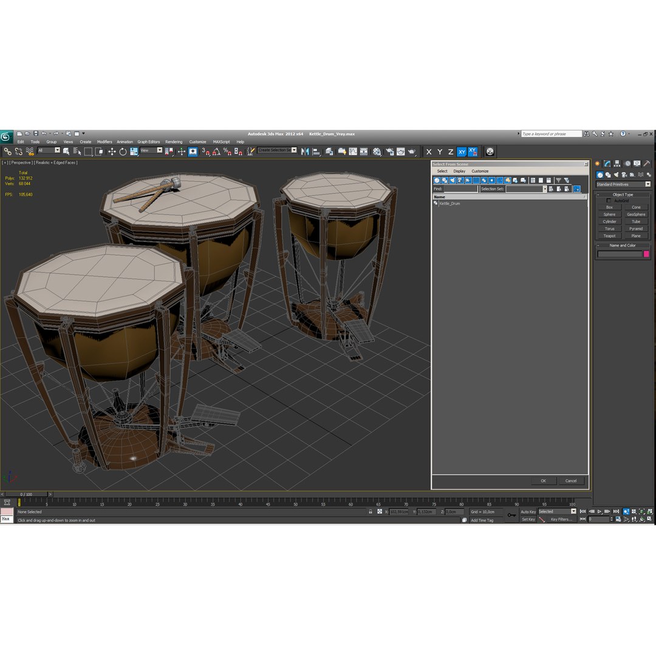Open the Key Filters button
Screen dimensions: 656x656
[561, 519]
